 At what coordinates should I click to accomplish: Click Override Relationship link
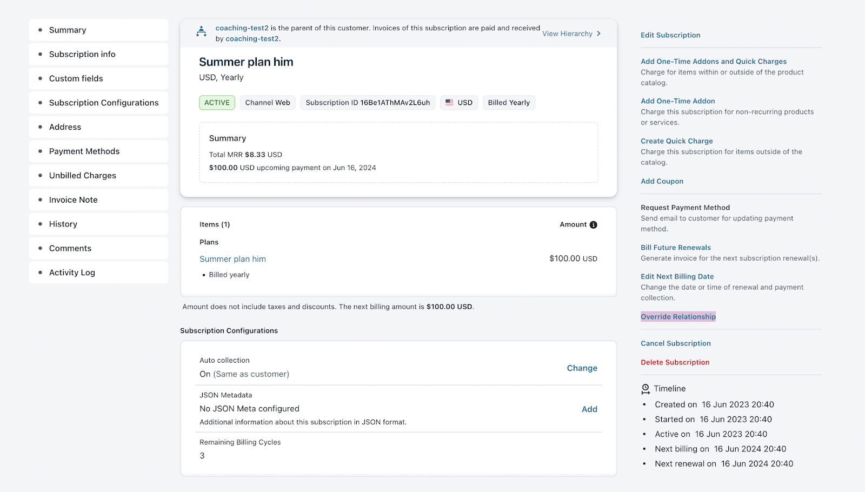[x=678, y=317]
